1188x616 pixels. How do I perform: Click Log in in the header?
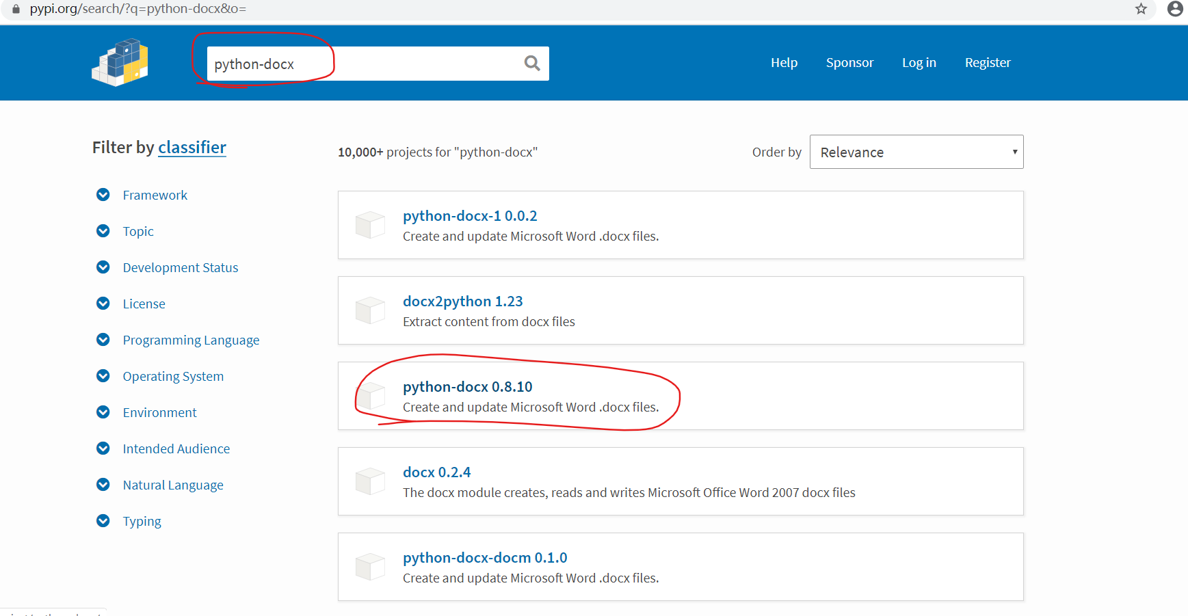[919, 62]
